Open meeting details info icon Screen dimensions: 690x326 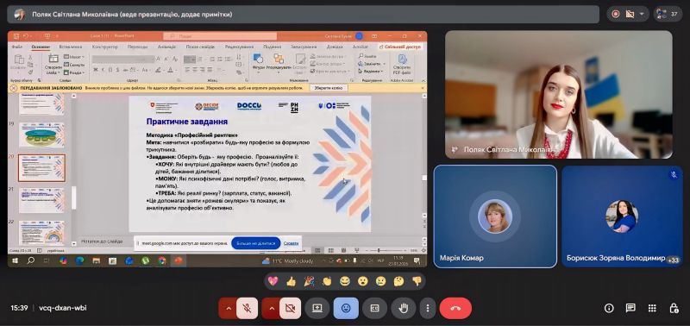[x=609, y=309]
